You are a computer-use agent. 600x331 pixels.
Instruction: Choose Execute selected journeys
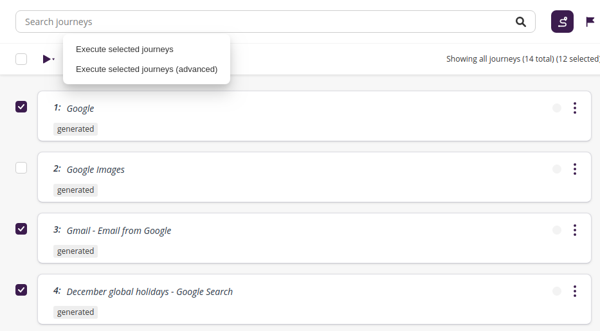point(124,49)
